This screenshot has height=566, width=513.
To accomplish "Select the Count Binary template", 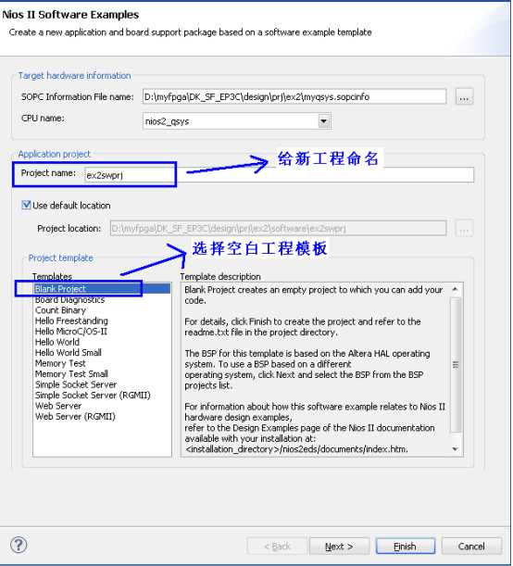I will tap(60, 310).
